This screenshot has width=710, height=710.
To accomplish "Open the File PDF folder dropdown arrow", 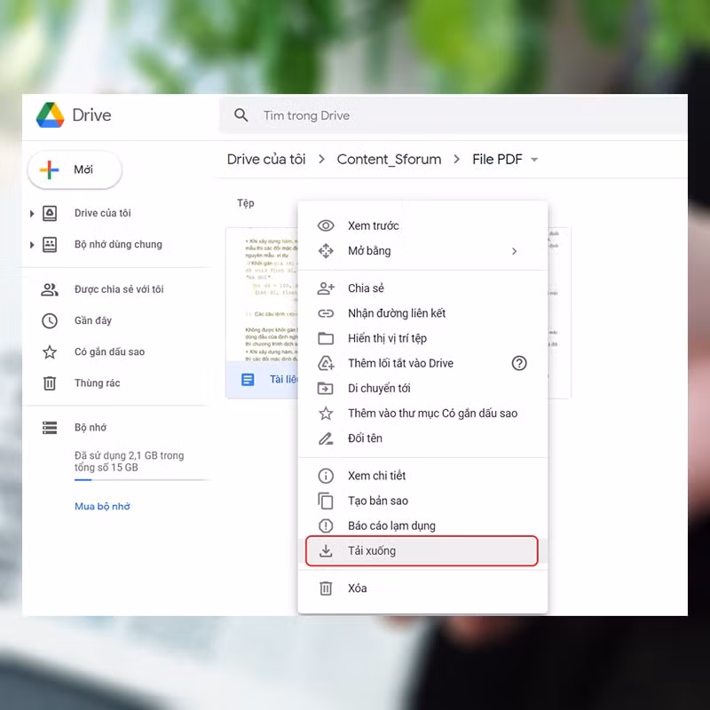I will [534, 160].
